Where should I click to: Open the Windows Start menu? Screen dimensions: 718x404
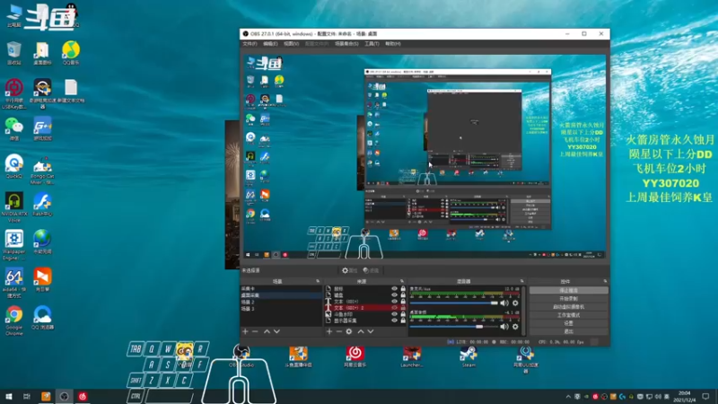tap(9, 396)
